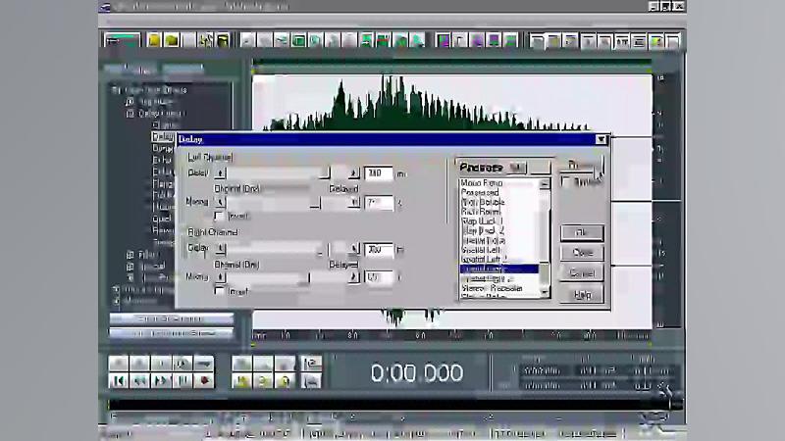Select the Rich Room preset

click(480, 212)
